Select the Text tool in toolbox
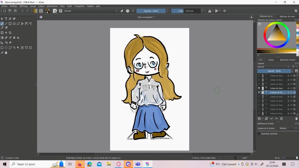The image size is (299, 168). coord(6,19)
